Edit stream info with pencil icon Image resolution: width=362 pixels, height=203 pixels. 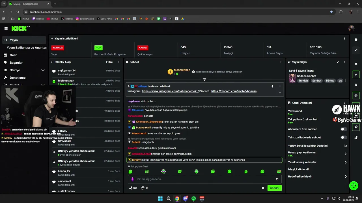point(338,62)
